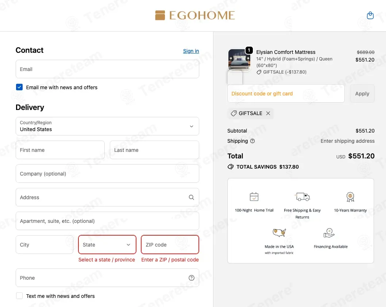Click the Delivery heading
Viewport: 386px width, 307px height.
(30, 107)
